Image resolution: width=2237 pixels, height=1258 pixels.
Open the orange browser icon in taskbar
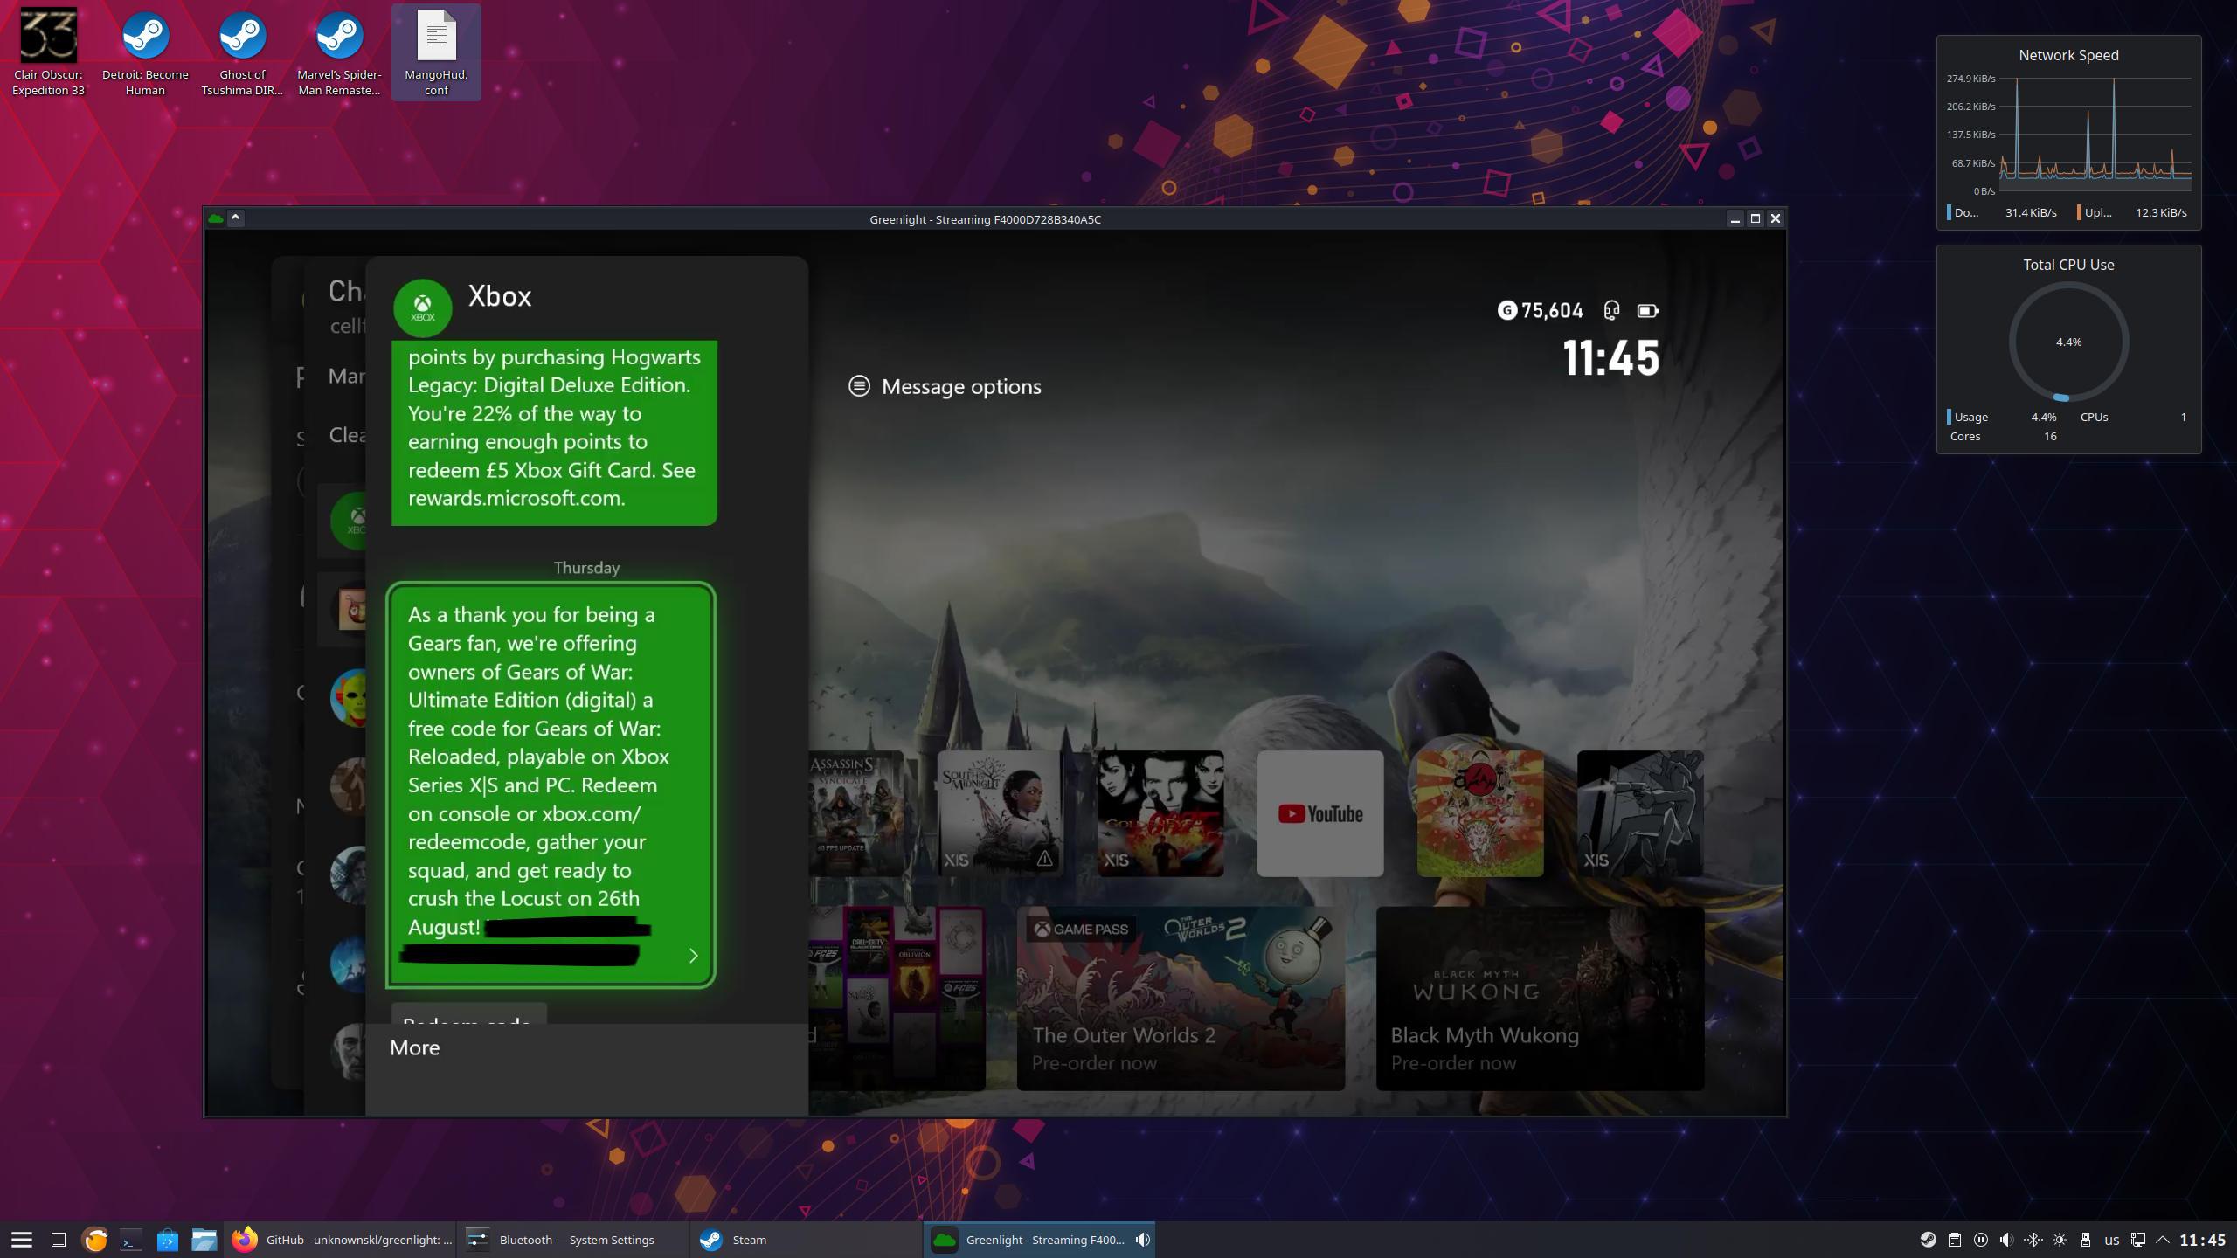[94, 1240]
